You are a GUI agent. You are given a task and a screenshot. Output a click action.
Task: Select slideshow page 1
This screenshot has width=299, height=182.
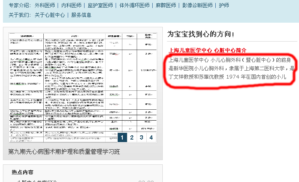tap(122, 137)
